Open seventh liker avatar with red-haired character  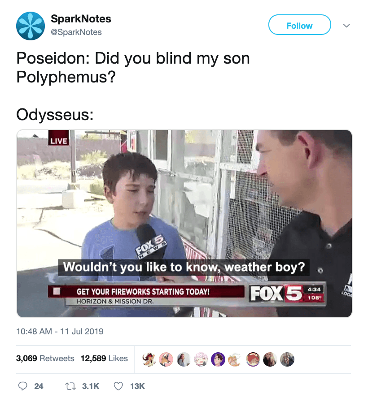coord(253,359)
